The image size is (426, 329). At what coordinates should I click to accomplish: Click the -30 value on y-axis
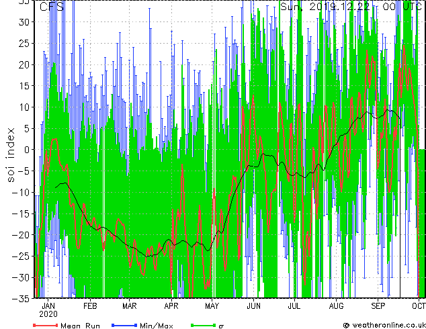[x=20, y=277]
